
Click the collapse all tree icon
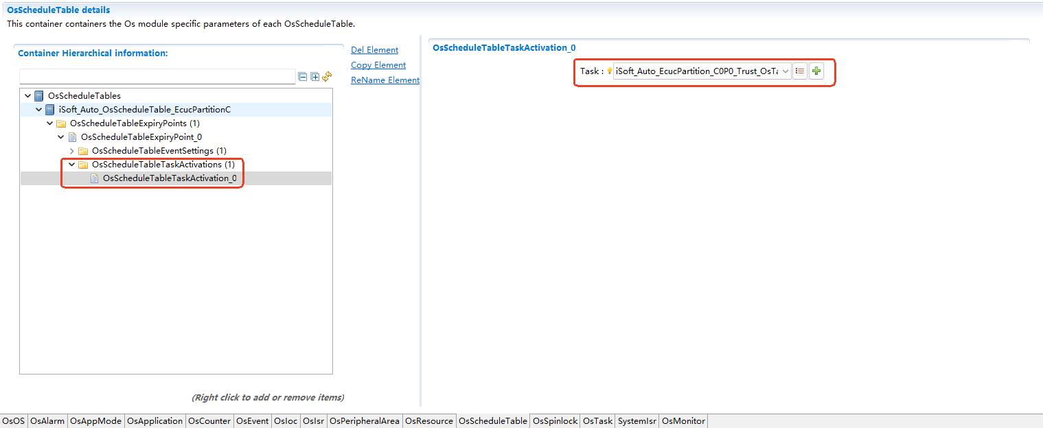tap(303, 77)
